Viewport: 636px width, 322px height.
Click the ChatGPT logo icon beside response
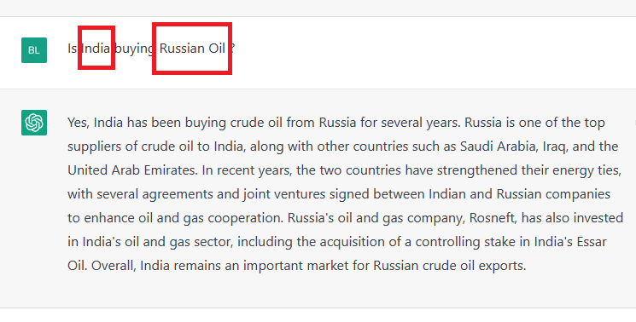coord(34,123)
